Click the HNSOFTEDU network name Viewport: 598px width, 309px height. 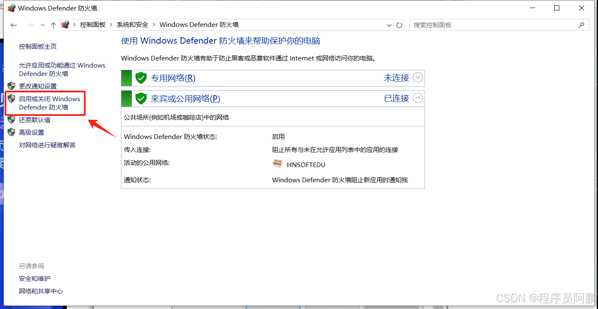(306, 165)
